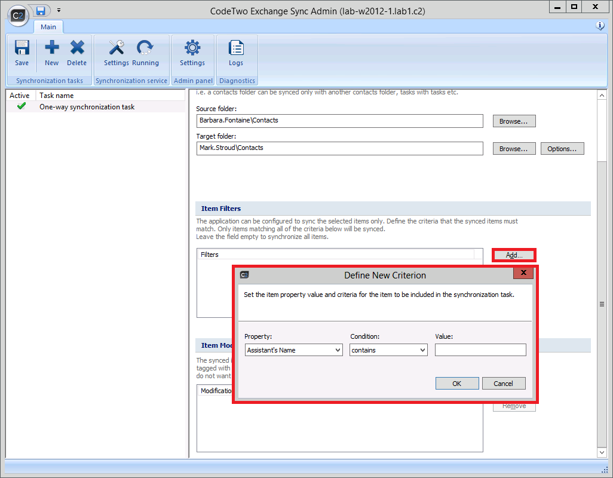613x478 pixels.
Task: Maximize the Exchange Sync Admin window
Action: click(x=574, y=7)
